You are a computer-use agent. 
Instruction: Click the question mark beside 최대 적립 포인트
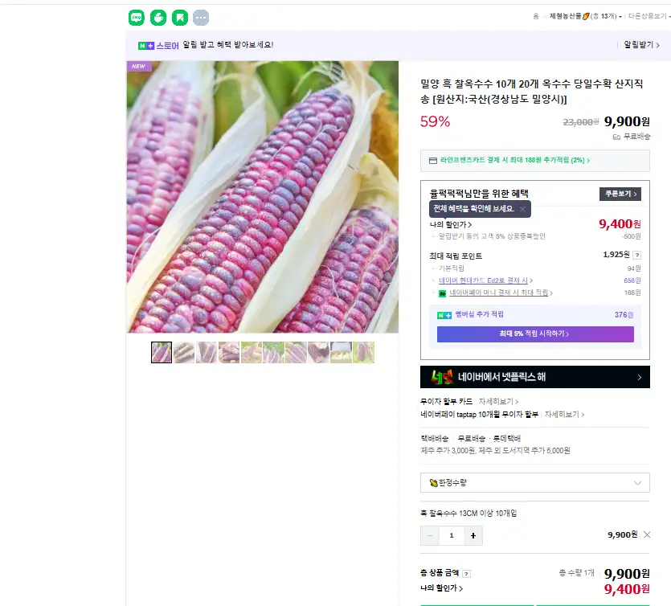pyautogui.click(x=636, y=255)
